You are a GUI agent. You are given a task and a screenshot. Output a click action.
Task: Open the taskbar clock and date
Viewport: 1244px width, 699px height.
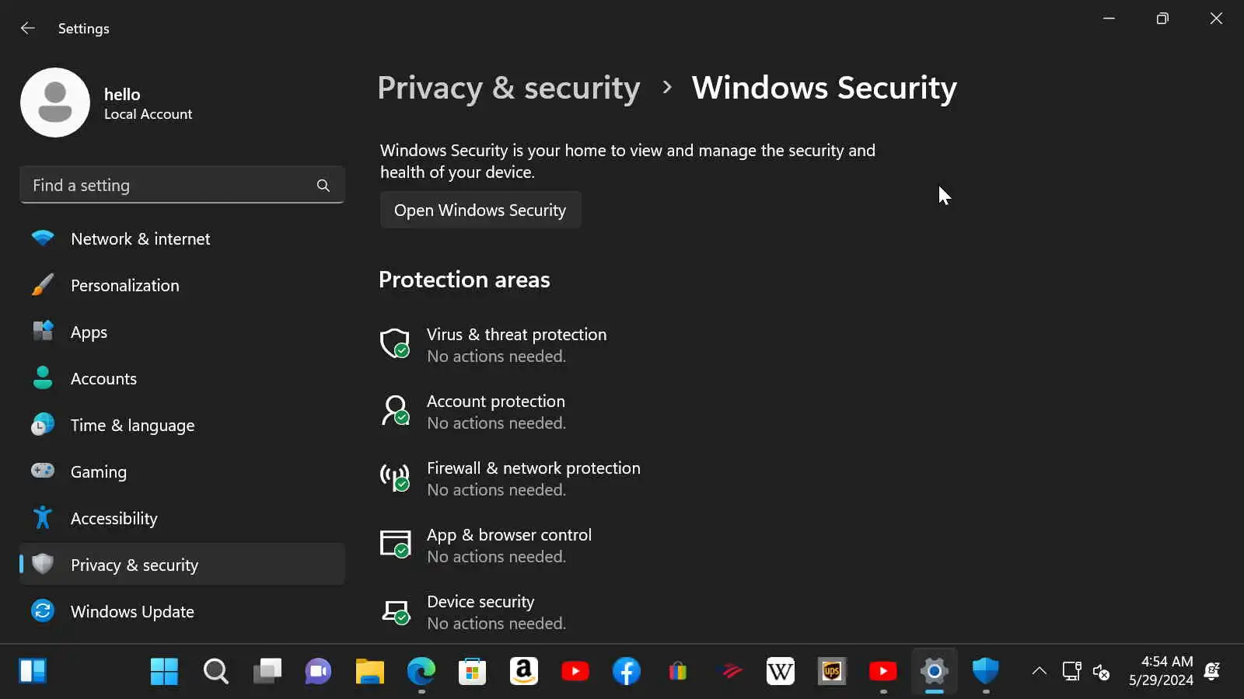pyautogui.click(x=1161, y=671)
